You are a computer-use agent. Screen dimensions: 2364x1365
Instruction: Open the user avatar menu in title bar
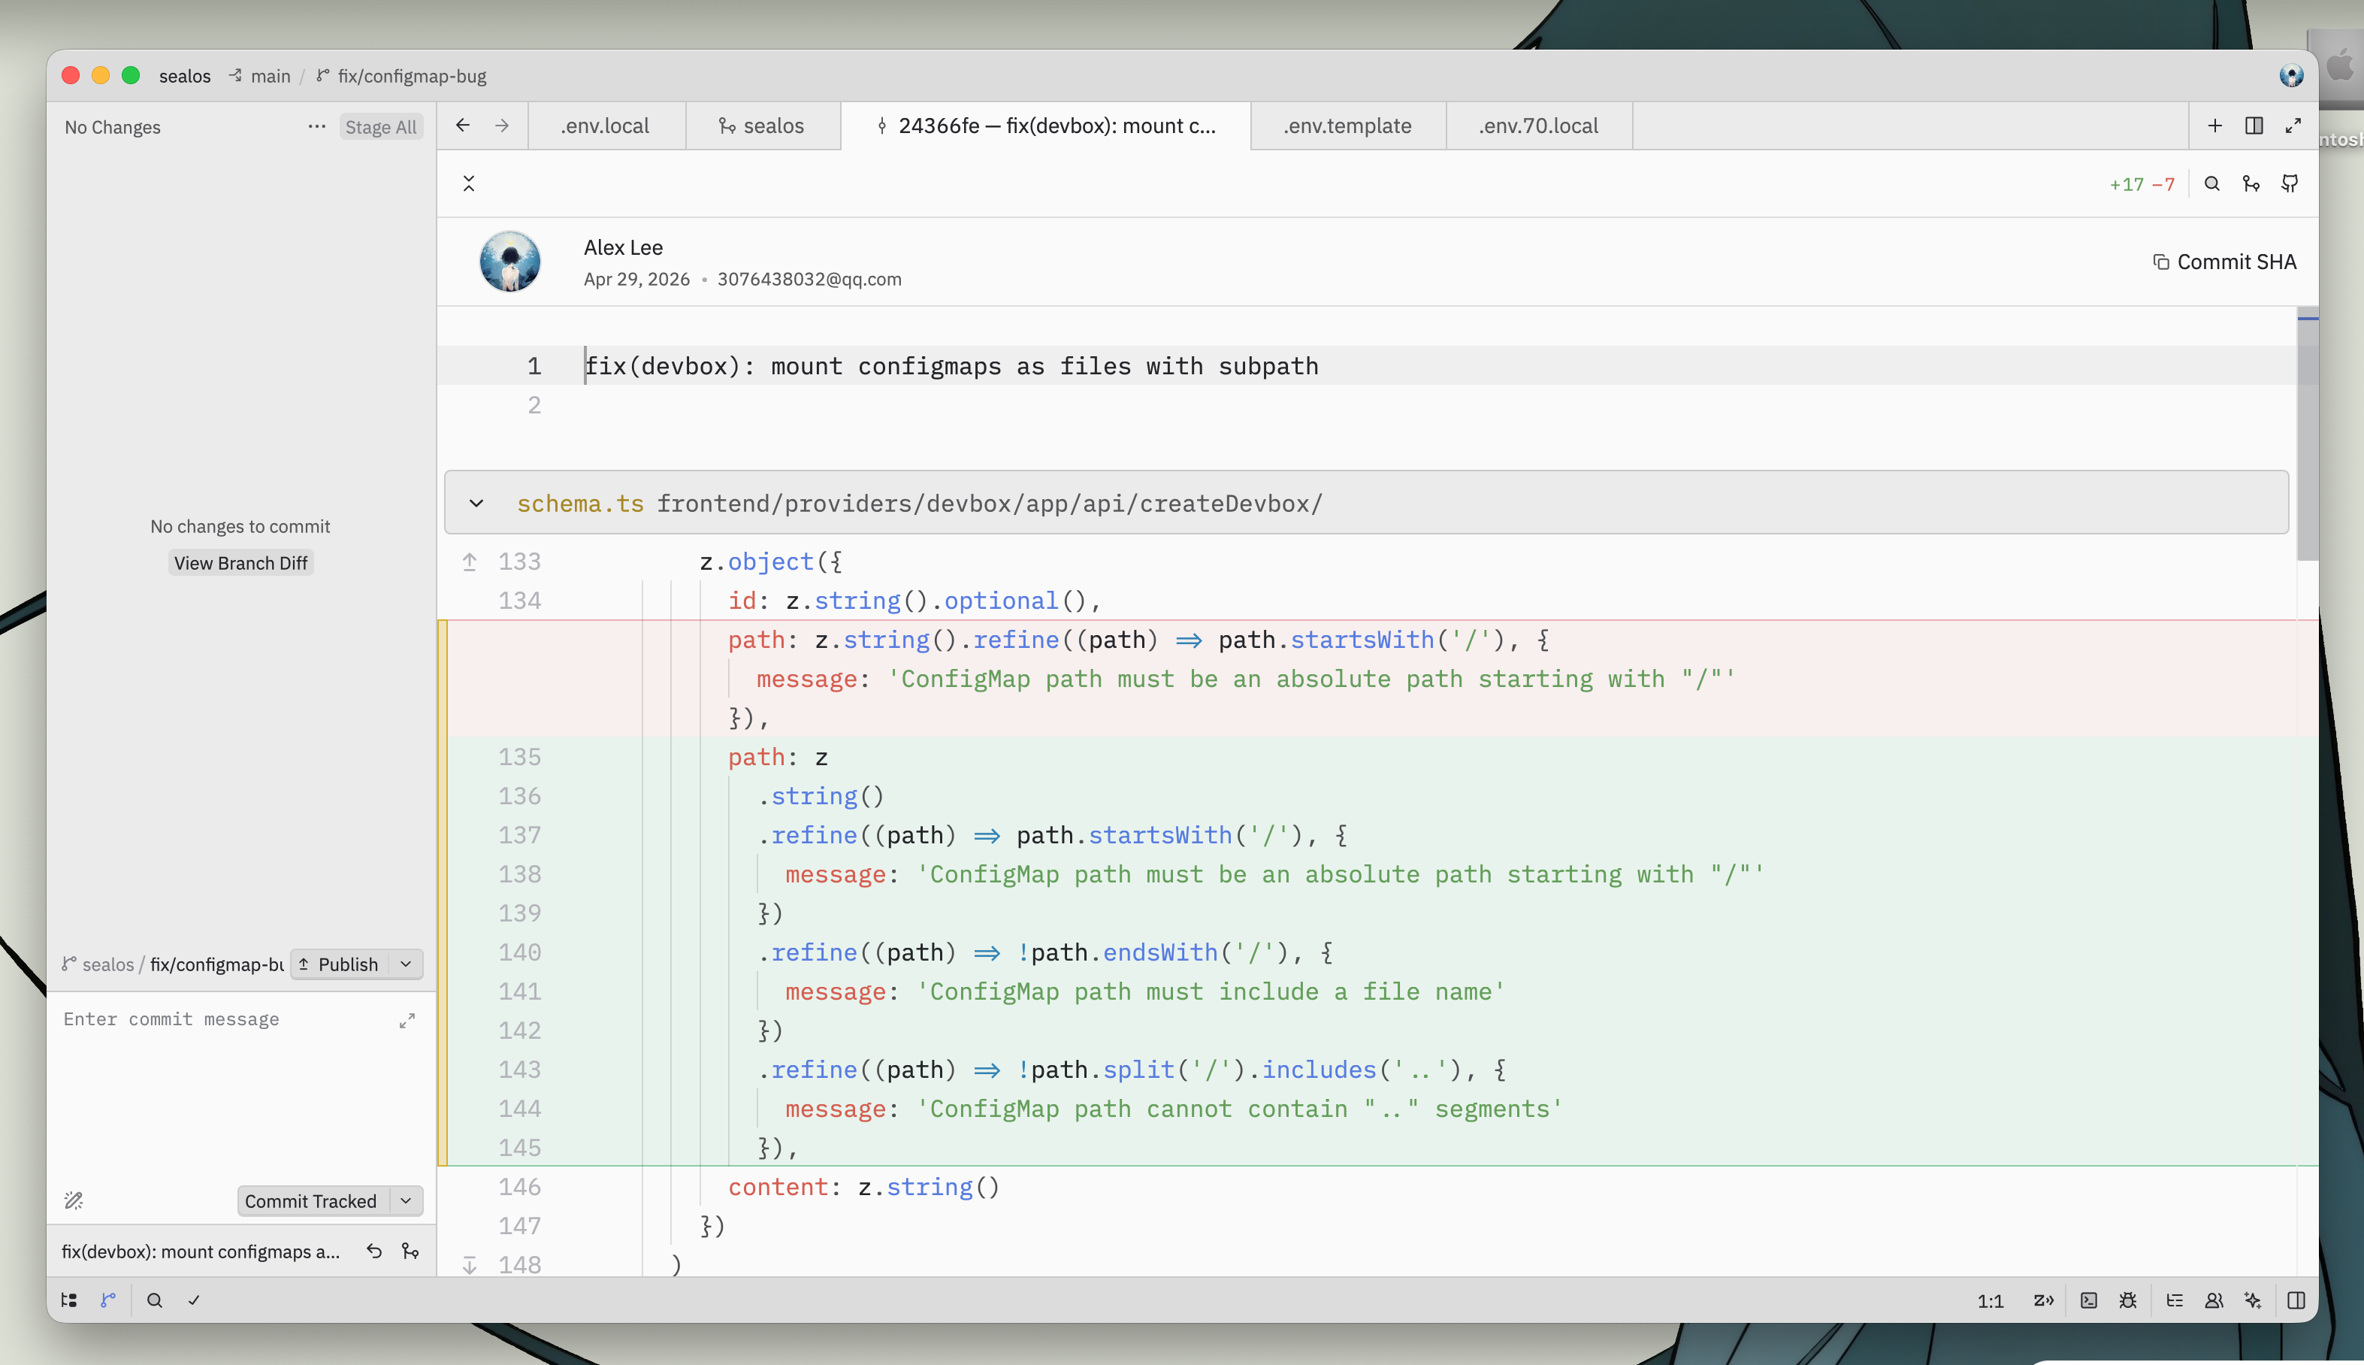(x=2291, y=76)
